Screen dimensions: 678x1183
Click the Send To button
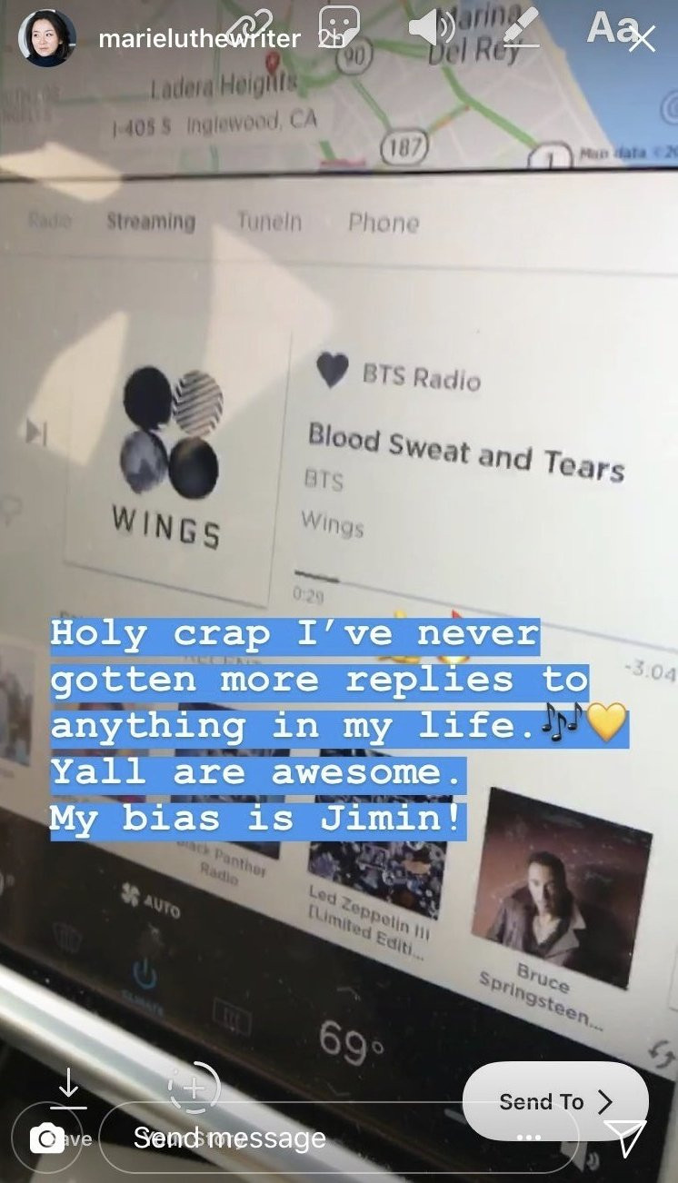tap(555, 1101)
